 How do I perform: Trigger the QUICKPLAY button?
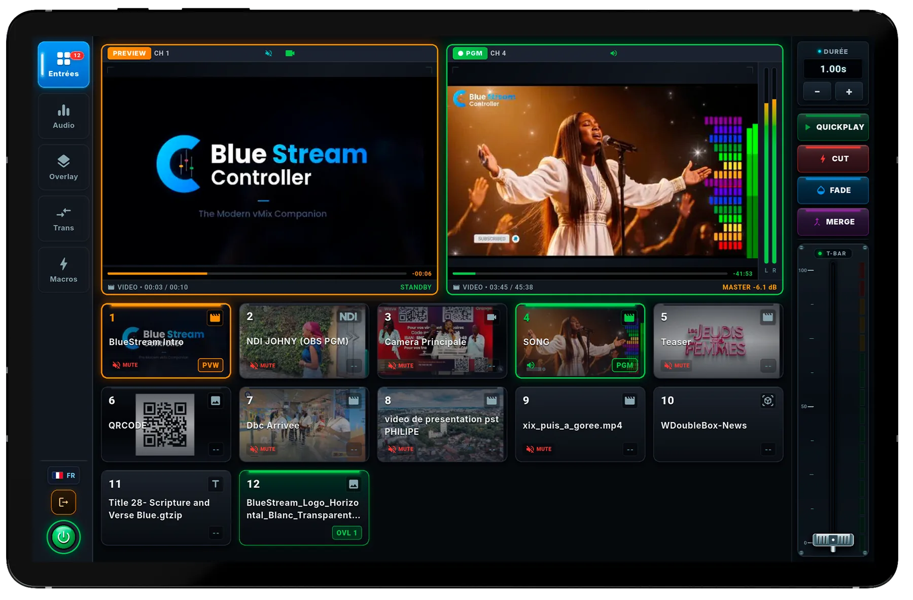[833, 127]
